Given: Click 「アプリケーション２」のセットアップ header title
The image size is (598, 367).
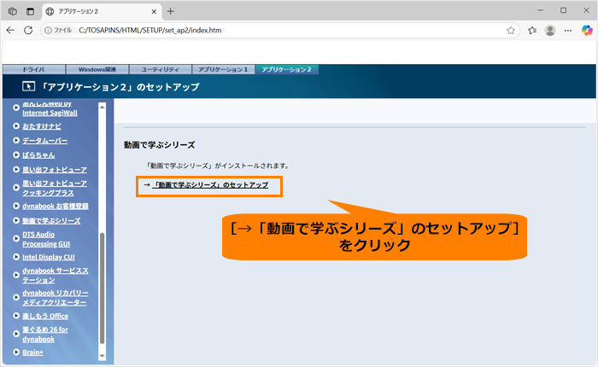Looking at the screenshot, I should coord(120,87).
